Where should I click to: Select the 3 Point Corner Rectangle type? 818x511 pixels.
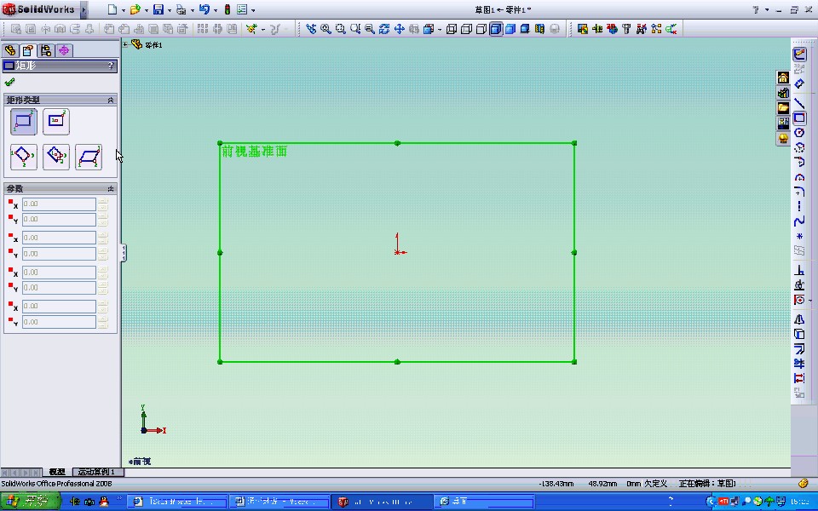(24, 157)
